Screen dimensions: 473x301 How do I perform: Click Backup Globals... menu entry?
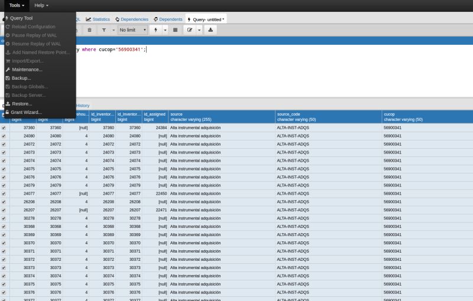[40, 87]
